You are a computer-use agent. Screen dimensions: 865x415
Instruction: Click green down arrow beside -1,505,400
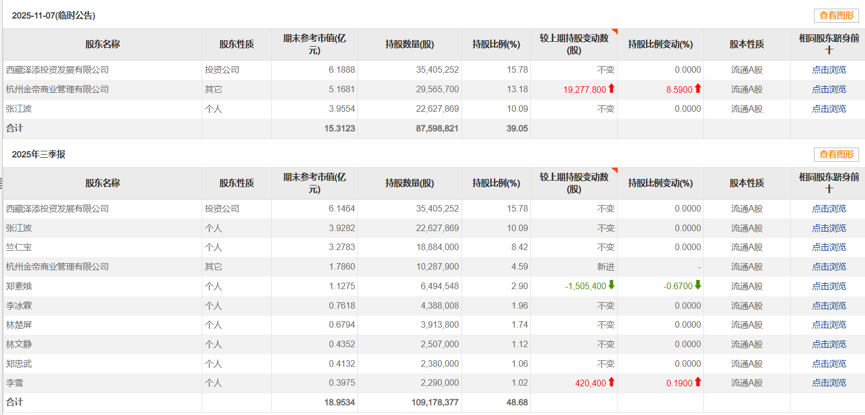coord(611,285)
